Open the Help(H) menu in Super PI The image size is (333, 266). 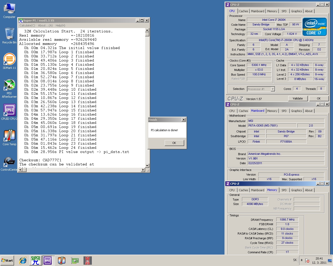tap(60, 25)
